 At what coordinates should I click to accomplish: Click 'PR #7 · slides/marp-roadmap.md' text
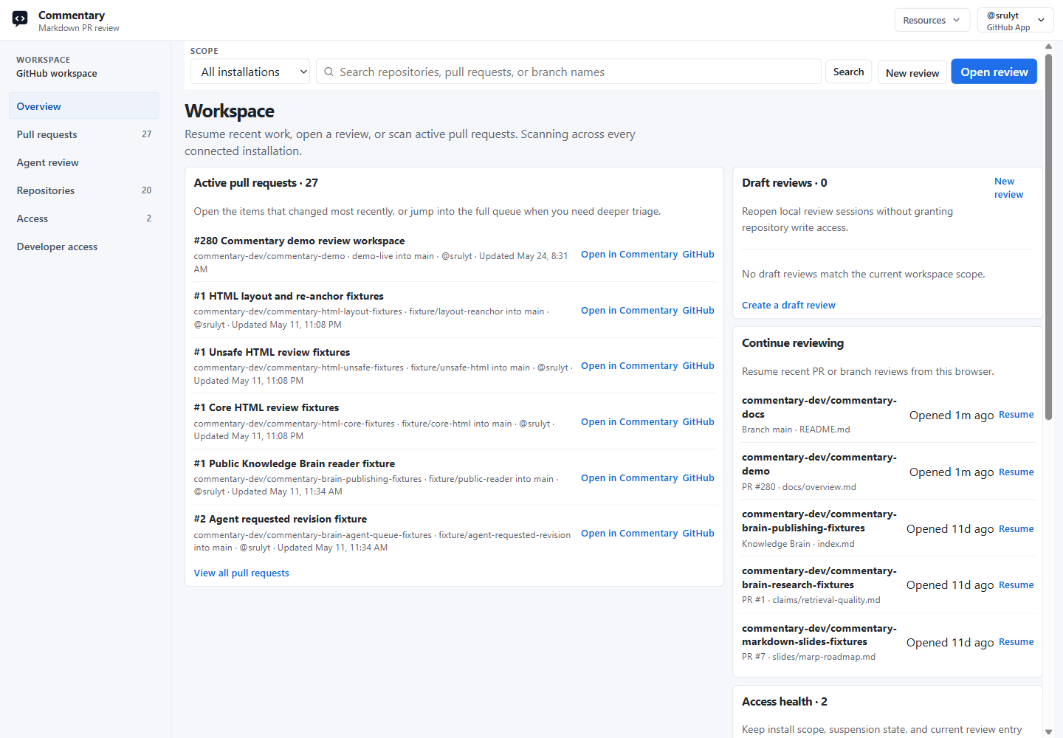[808, 657]
